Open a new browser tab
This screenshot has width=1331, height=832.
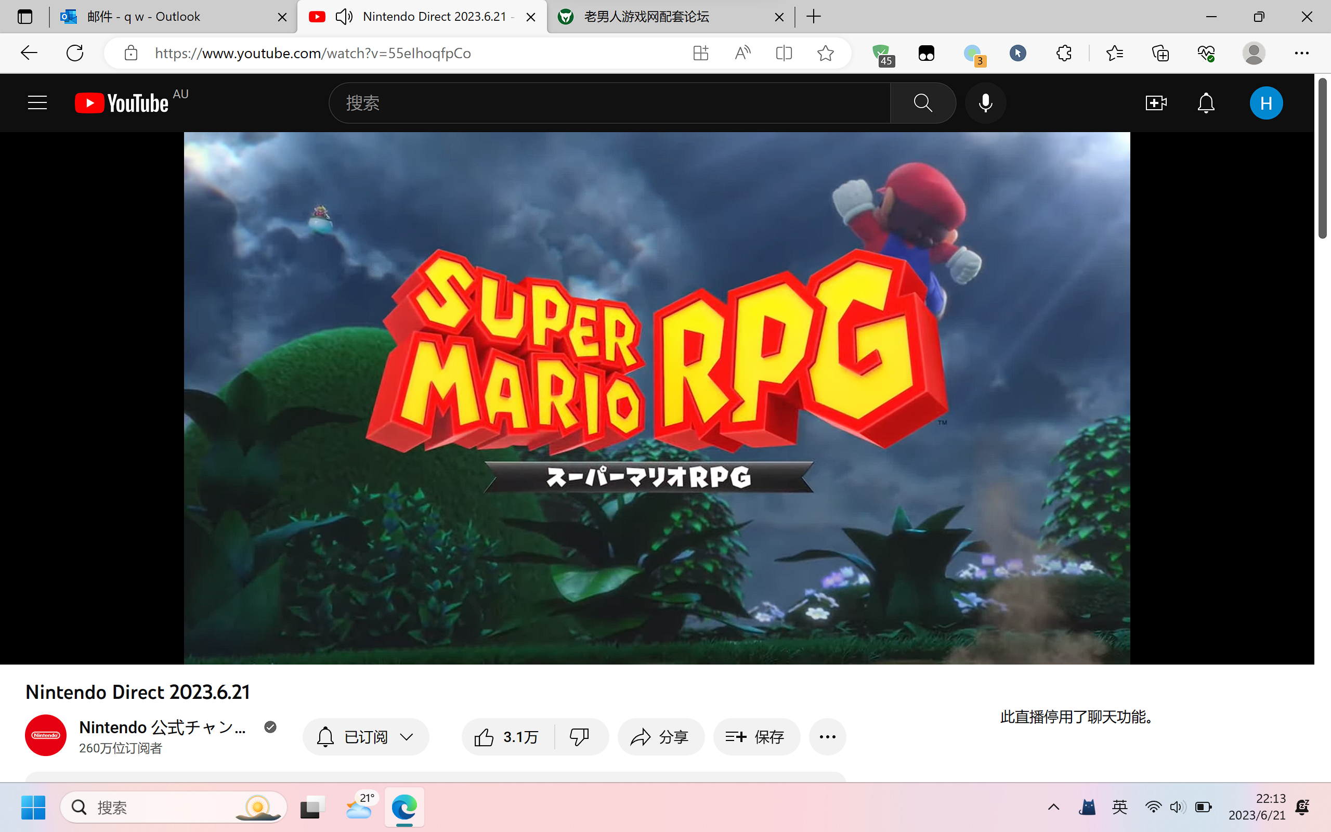[814, 17]
